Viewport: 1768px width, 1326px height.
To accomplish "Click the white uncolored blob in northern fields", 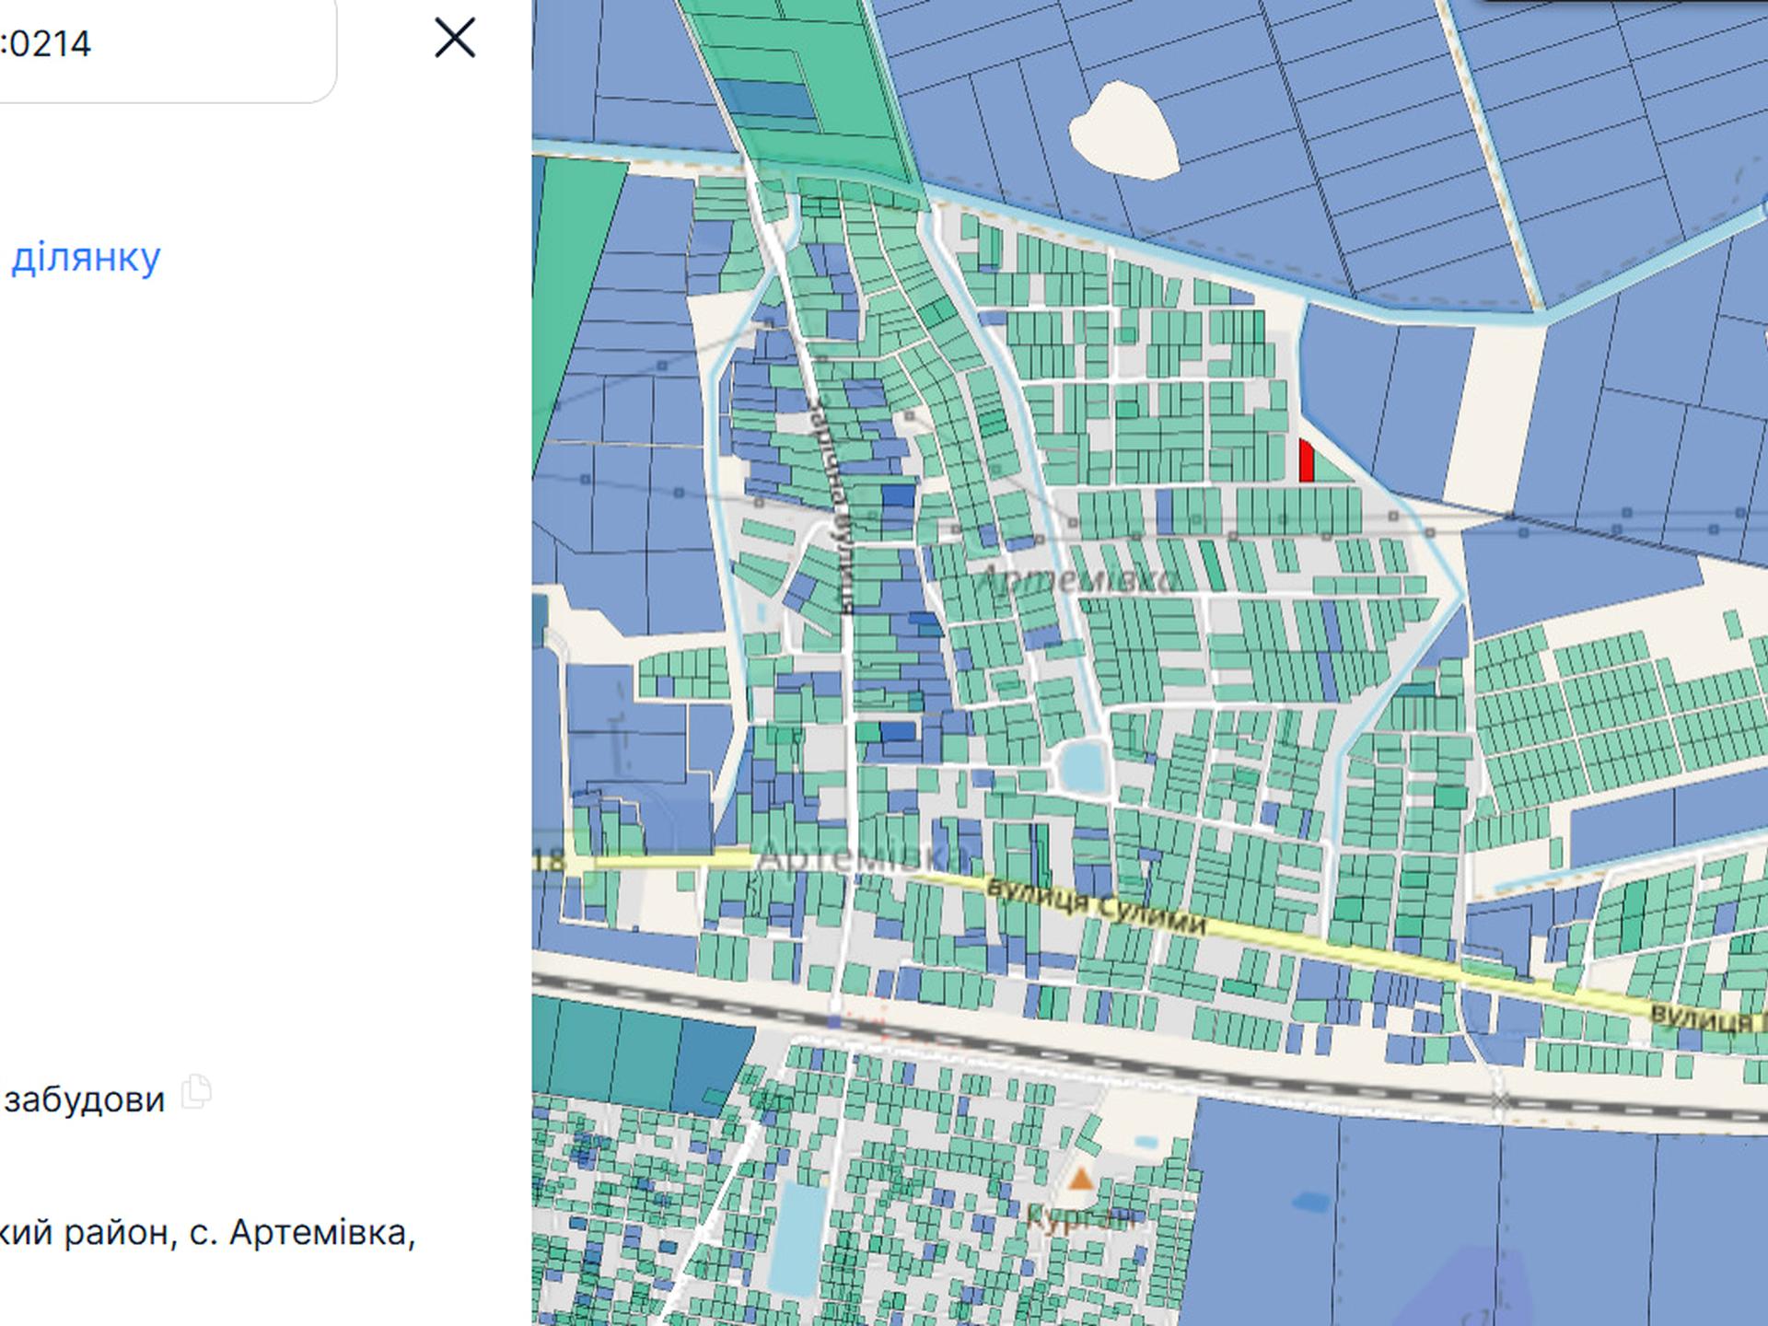I will tap(1123, 133).
